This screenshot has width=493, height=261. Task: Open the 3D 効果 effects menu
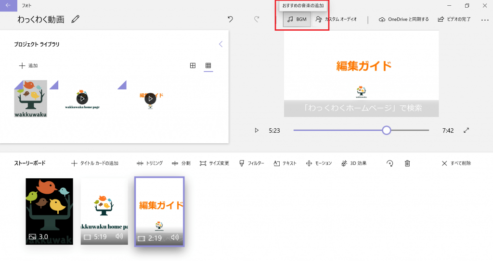[354, 163]
